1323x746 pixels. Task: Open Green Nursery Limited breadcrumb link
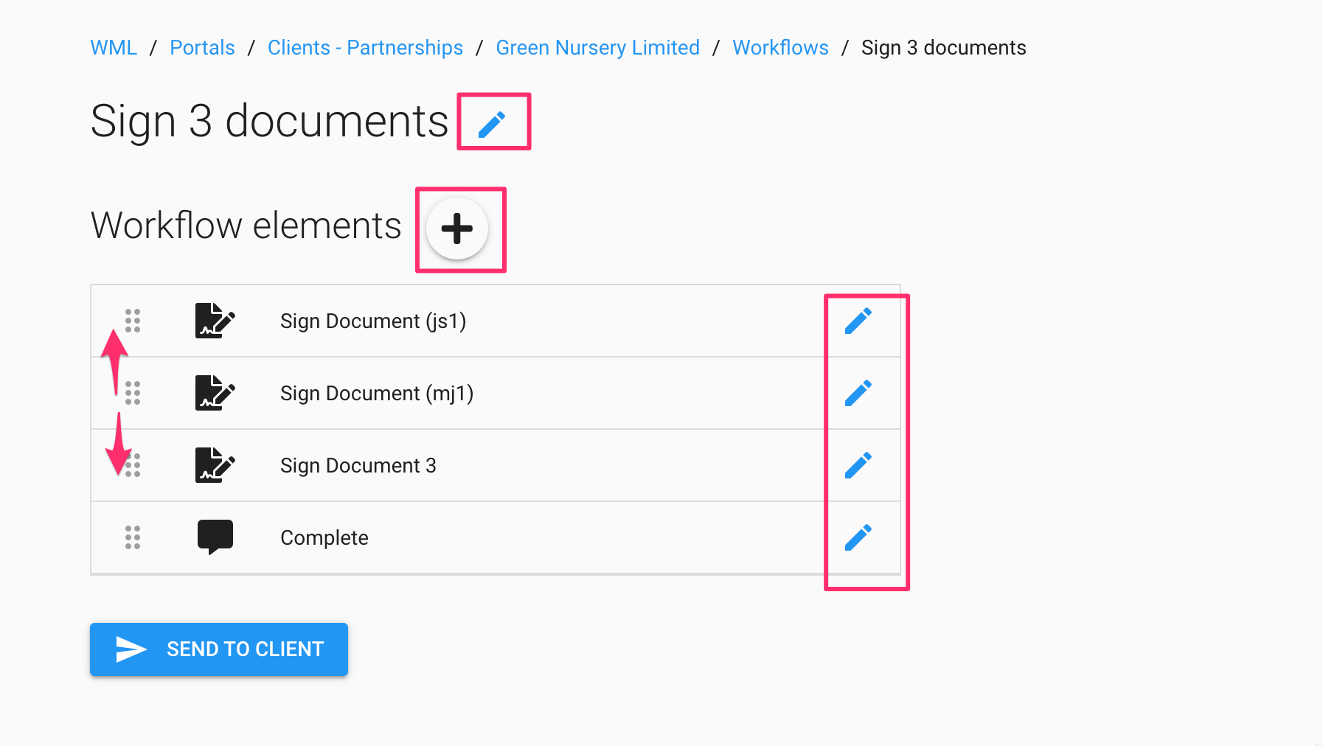[597, 48]
